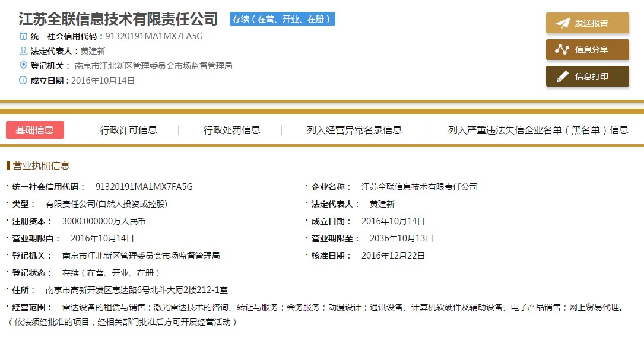The height and width of the screenshot is (338, 644).
Task: Click the paper plane icon on 发送报告
Action: (562, 23)
